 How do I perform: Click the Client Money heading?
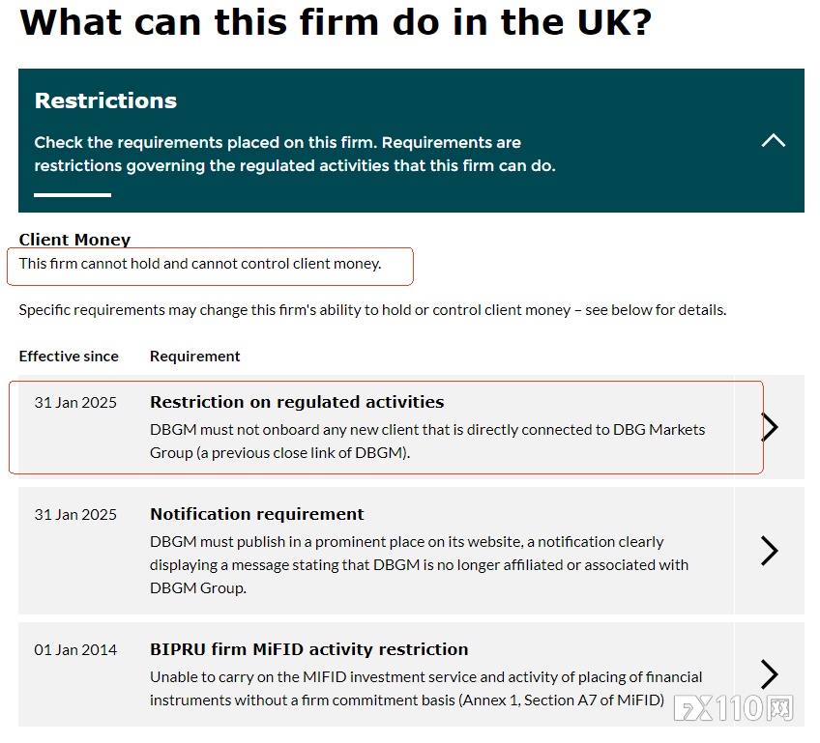pos(74,240)
